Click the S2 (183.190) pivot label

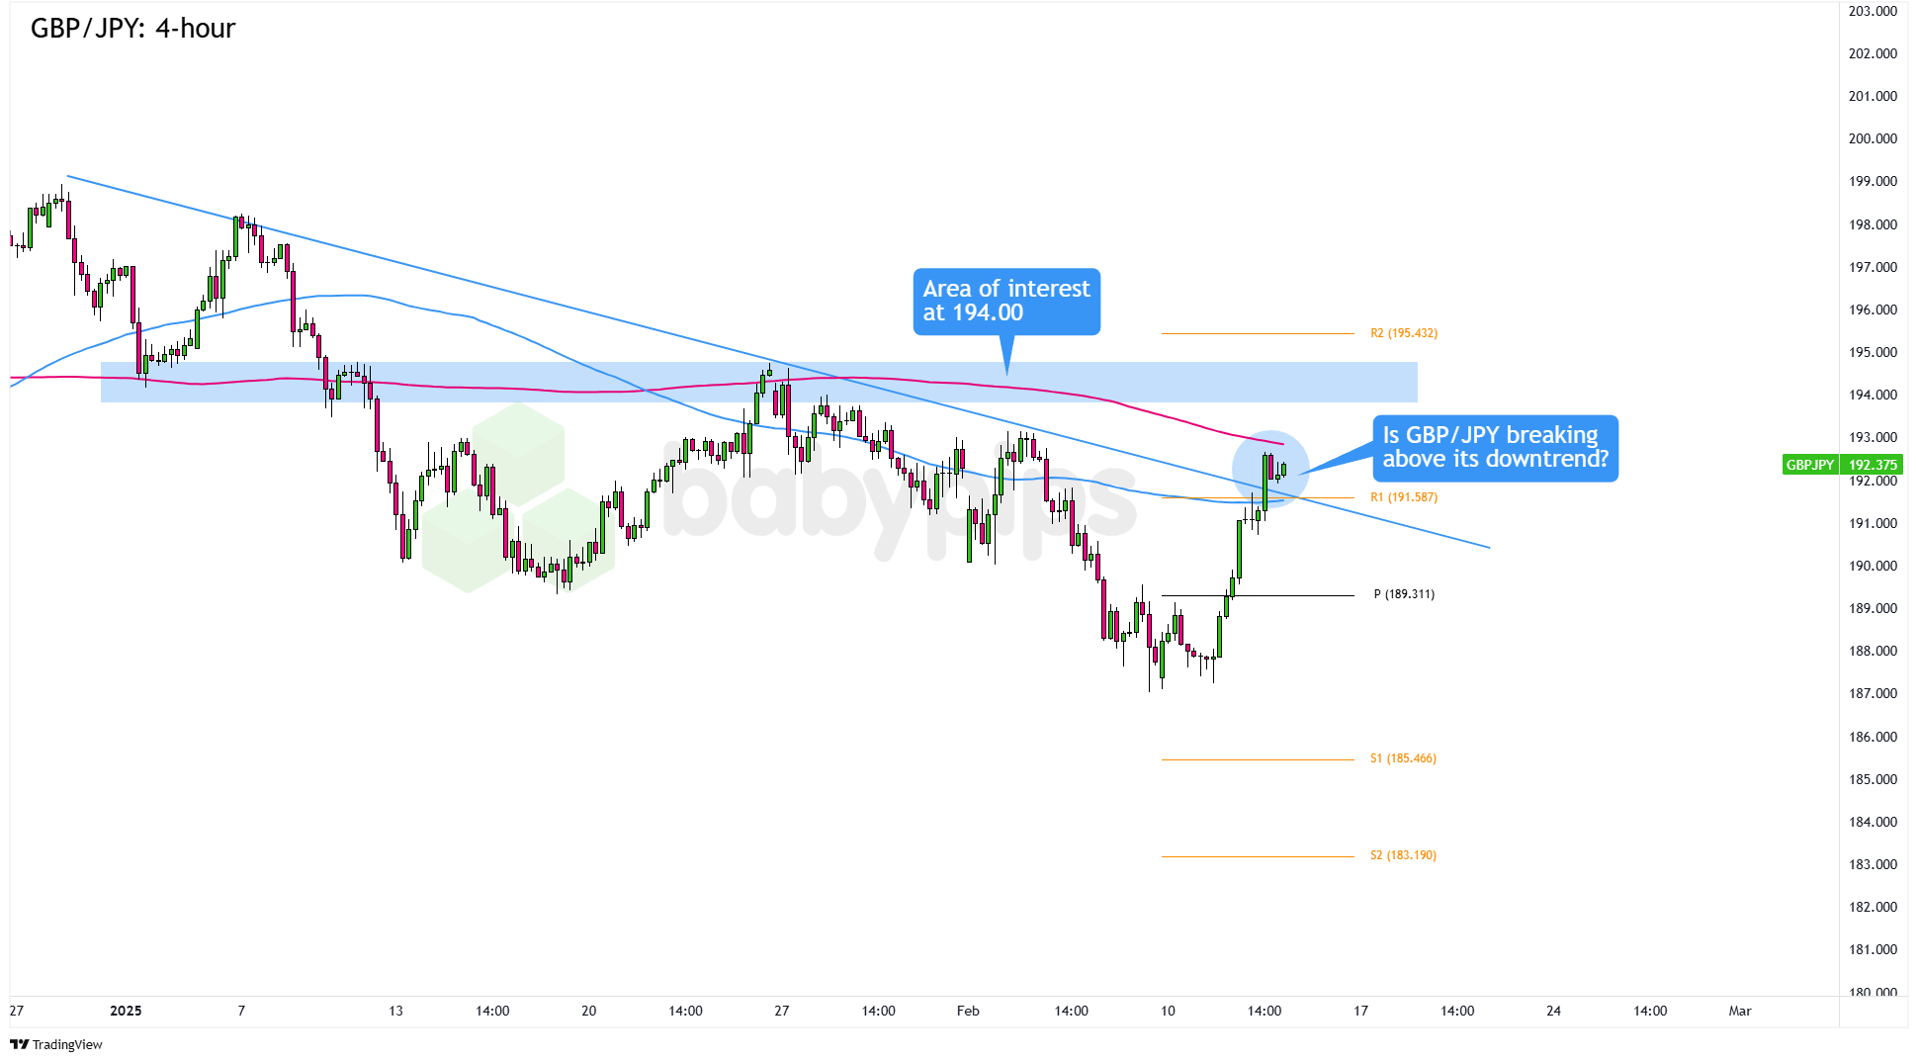coord(1403,855)
